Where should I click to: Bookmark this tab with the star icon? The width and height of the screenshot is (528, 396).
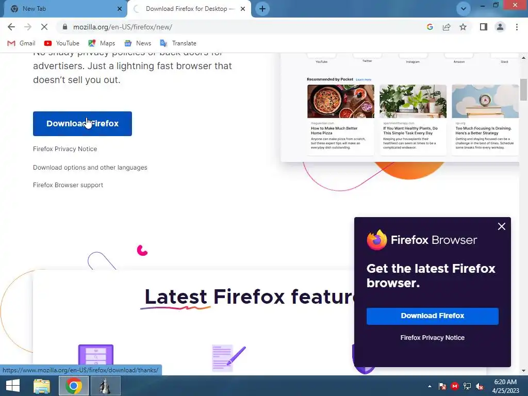(463, 27)
